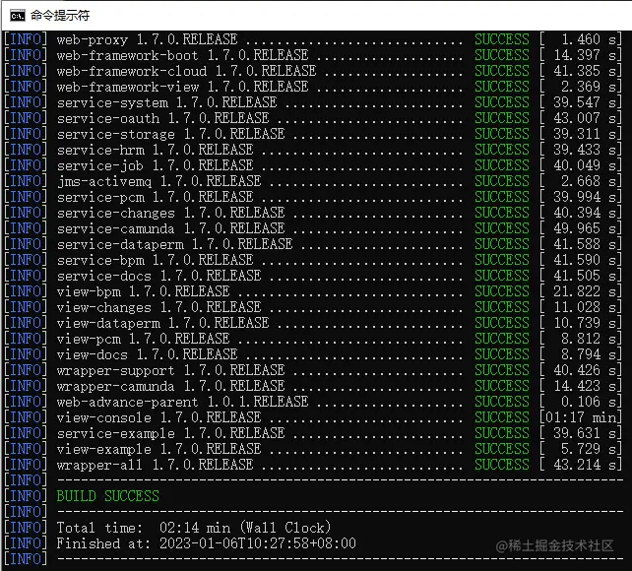Click the 命令提示符 window title
Screen dimensions: 632x571
pos(60,16)
